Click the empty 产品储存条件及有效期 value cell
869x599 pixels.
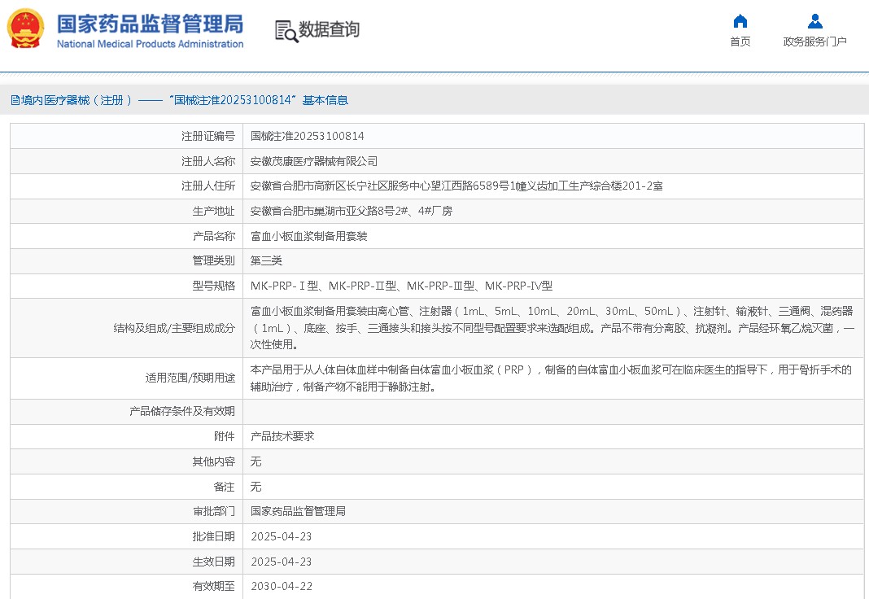553,411
